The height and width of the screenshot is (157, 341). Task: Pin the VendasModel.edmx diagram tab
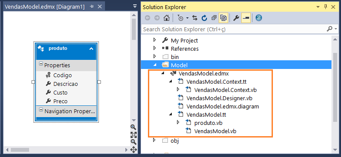(x=92, y=7)
